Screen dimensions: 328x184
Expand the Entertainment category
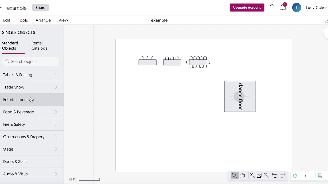[32, 99]
